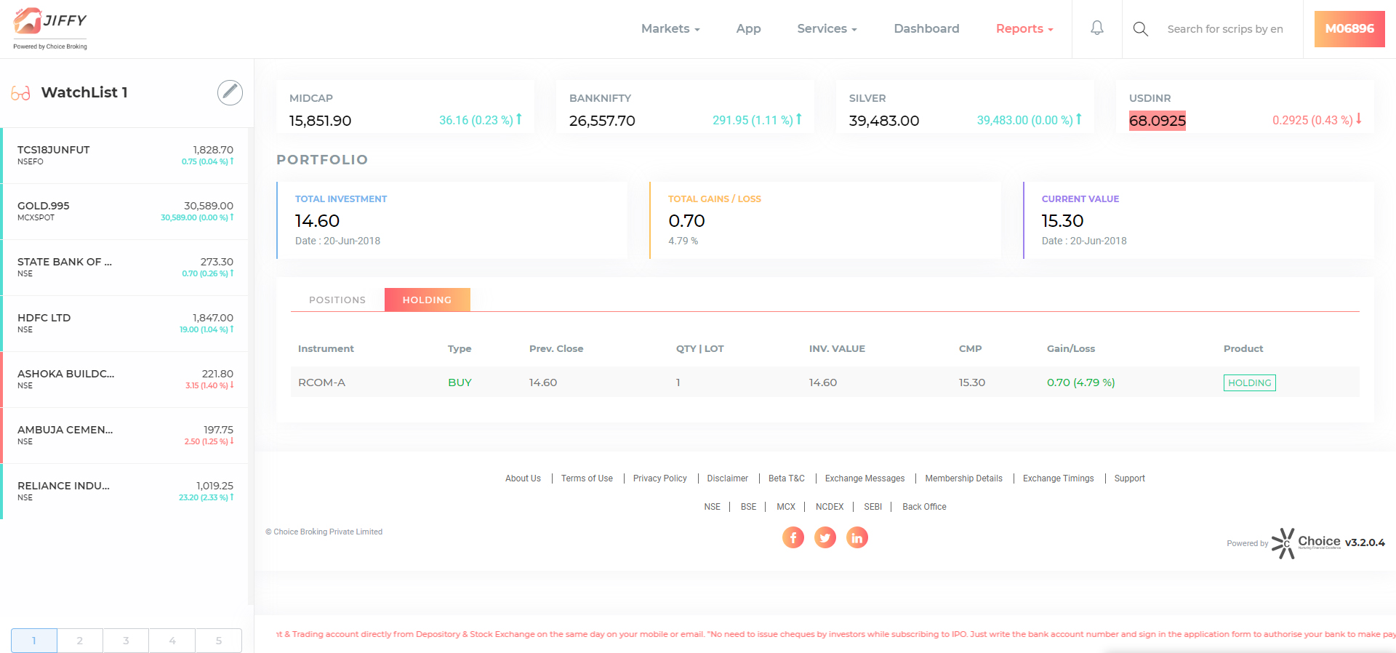Click the Choice logo in footer
Image resolution: width=1396 pixels, height=653 pixels.
(1306, 542)
